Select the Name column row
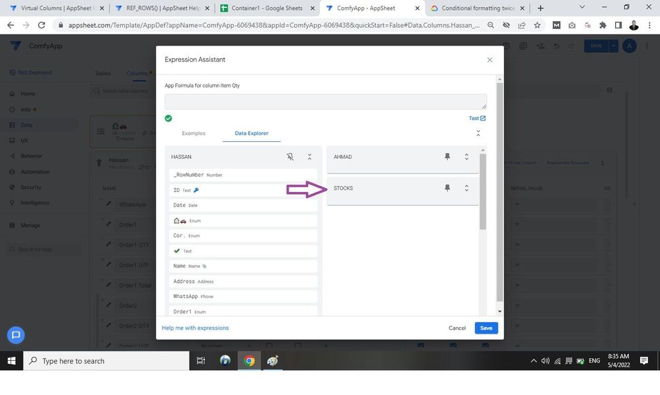 243,266
